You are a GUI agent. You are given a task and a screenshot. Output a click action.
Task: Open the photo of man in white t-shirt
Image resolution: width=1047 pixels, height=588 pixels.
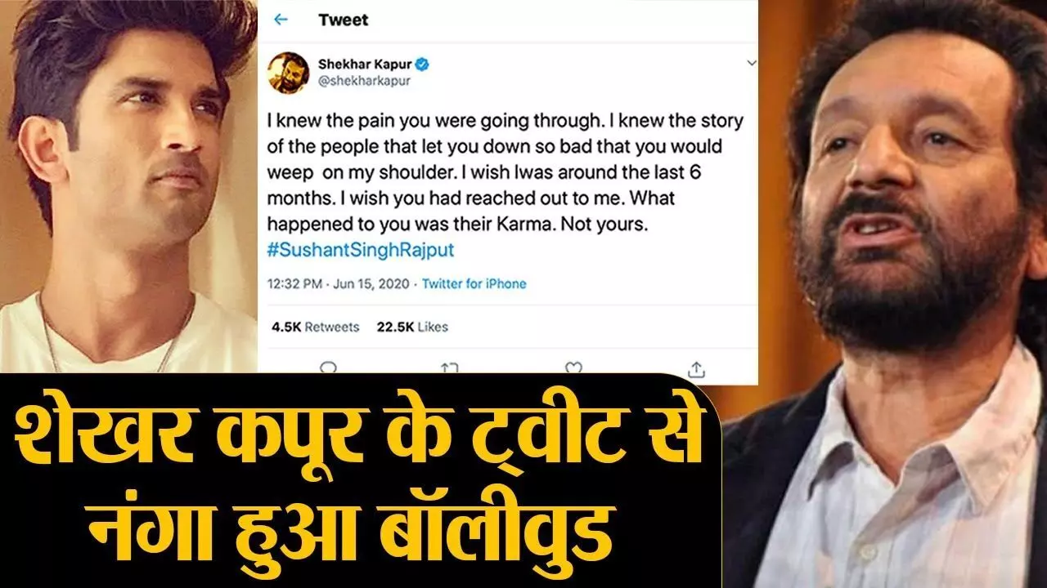pyautogui.click(x=128, y=185)
